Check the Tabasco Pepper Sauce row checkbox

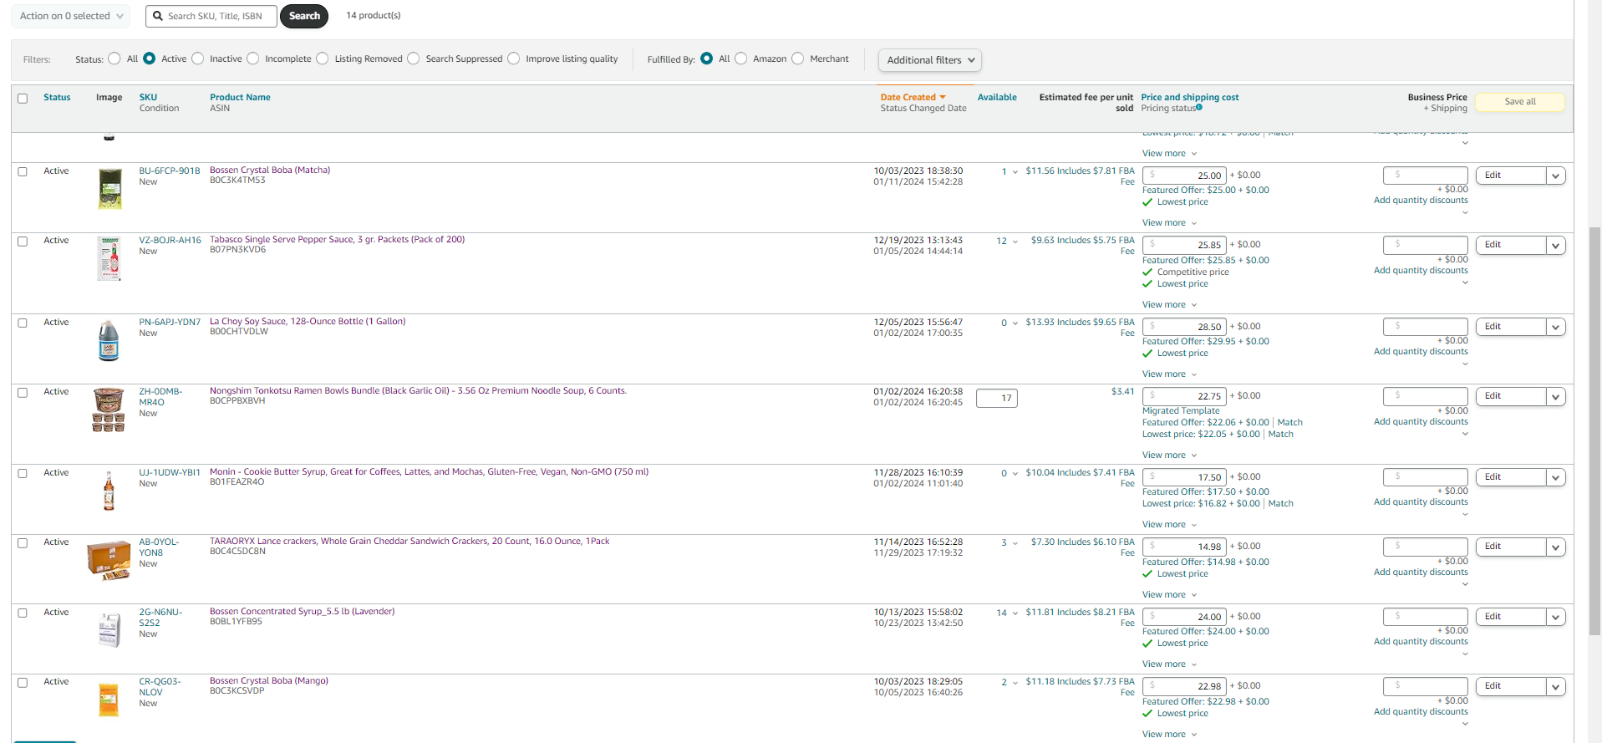23,242
